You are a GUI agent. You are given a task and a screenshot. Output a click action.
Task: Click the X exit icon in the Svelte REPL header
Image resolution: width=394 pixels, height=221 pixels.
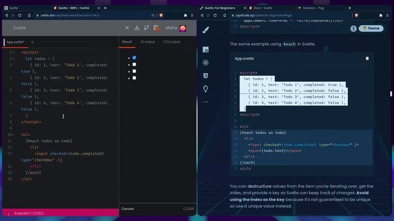127,28
